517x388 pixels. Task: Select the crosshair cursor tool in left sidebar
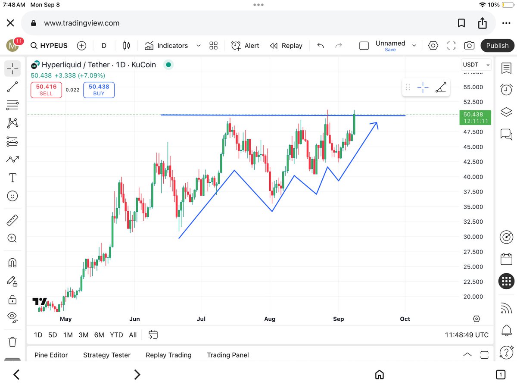pyautogui.click(x=12, y=68)
